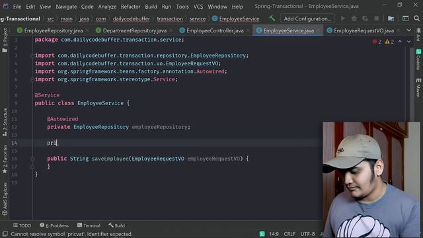Screen dimensions: 423x238
Task: Open the Analyze menu
Action: 107,7
